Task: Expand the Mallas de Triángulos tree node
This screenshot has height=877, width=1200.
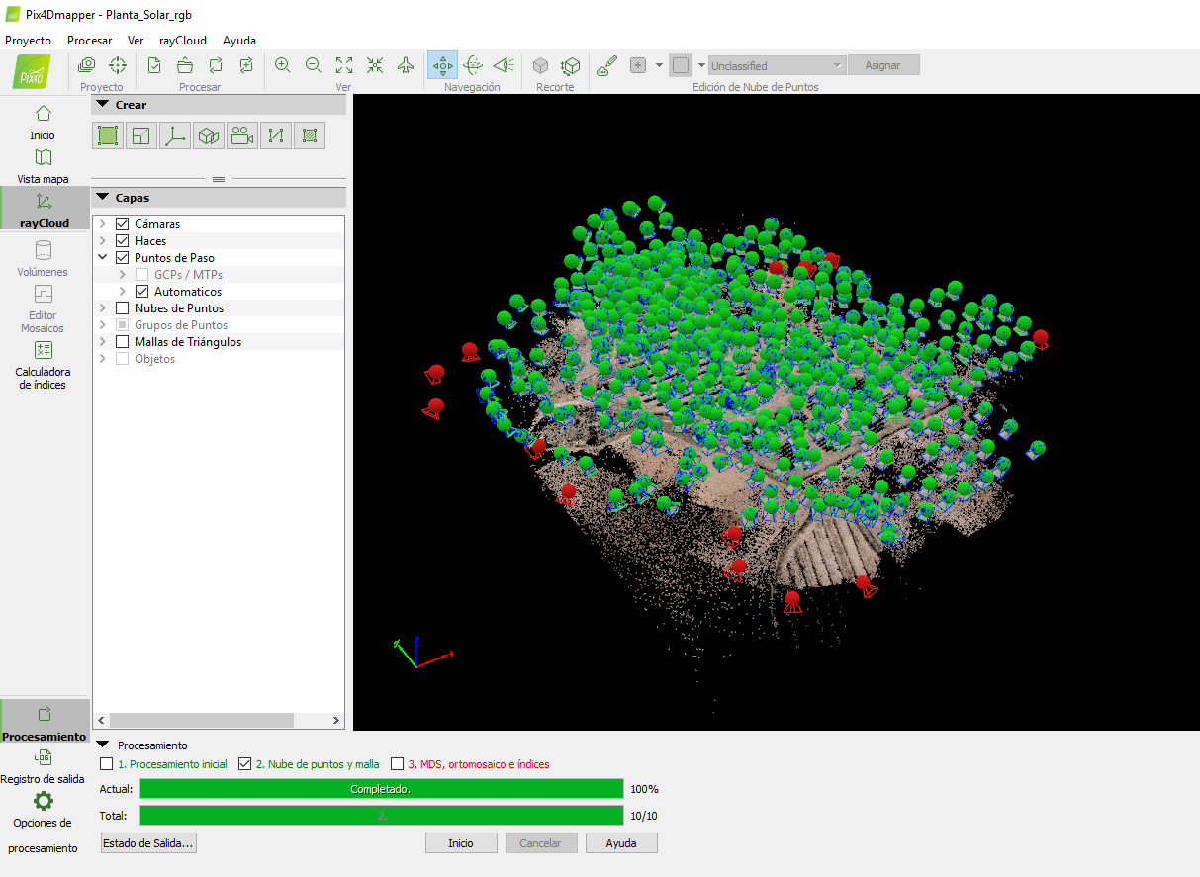Action: click(x=103, y=342)
